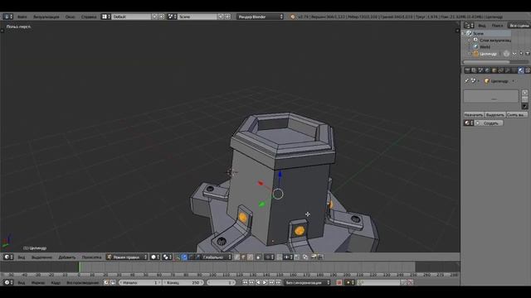
Task: Open the outliner Поиск menu
Action: click(x=497, y=26)
